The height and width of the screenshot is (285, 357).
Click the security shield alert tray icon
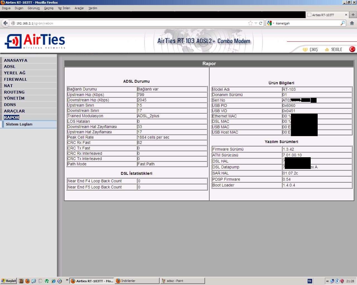click(342, 281)
